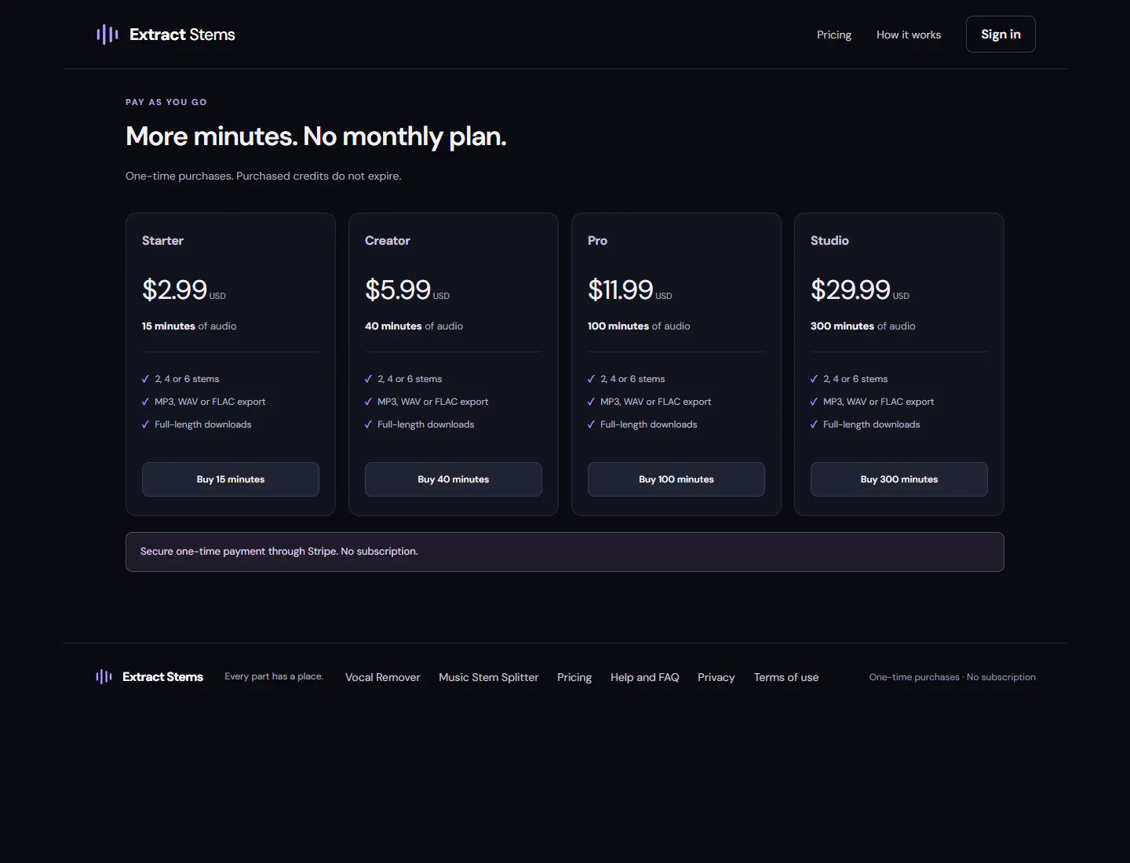This screenshot has width=1130, height=863.
Task: Click the Starter plan $2.99 price
Action: pos(174,290)
